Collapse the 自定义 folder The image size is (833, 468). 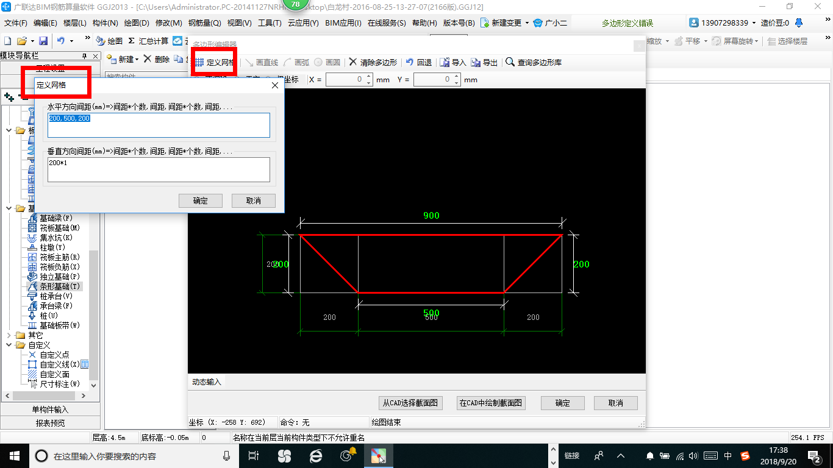point(9,345)
